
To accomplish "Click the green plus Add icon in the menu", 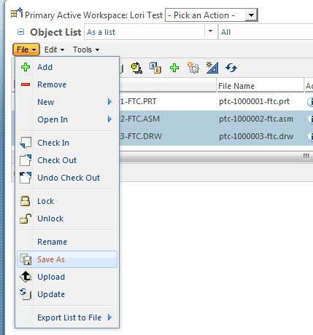I will pyautogui.click(x=26, y=67).
